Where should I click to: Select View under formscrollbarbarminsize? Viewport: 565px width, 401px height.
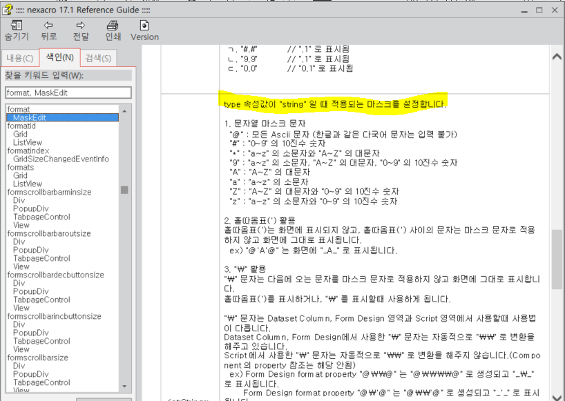pyautogui.click(x=21, y=225)
